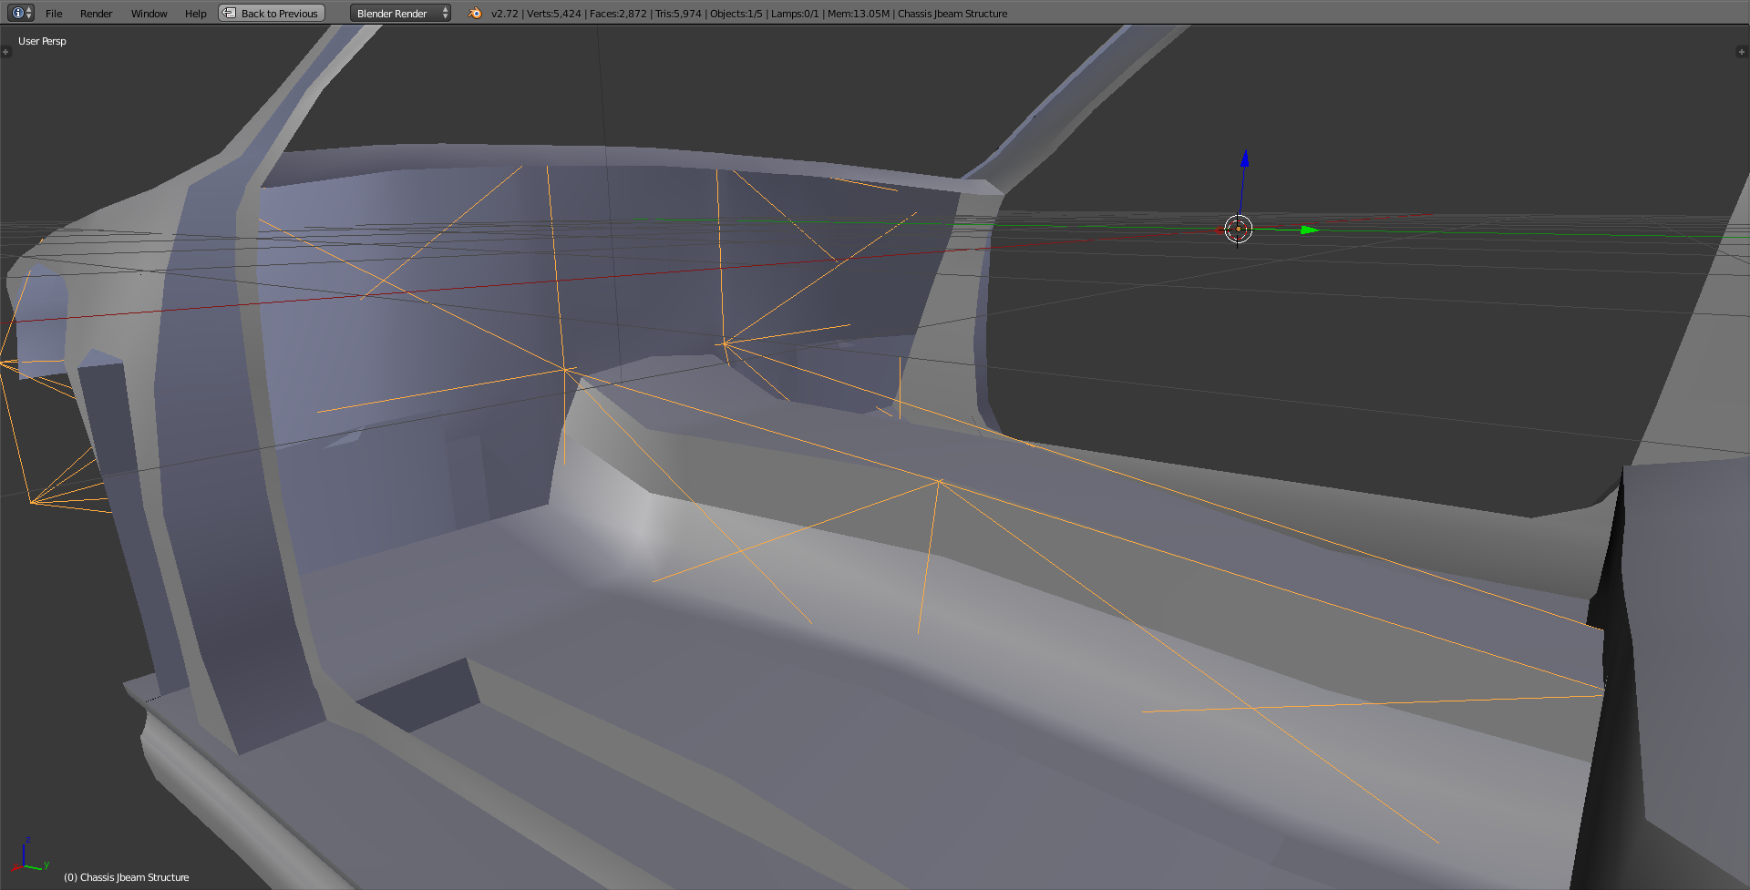Click the Back to Previous button
The image size is (1750, 890).
coord(272,14)
